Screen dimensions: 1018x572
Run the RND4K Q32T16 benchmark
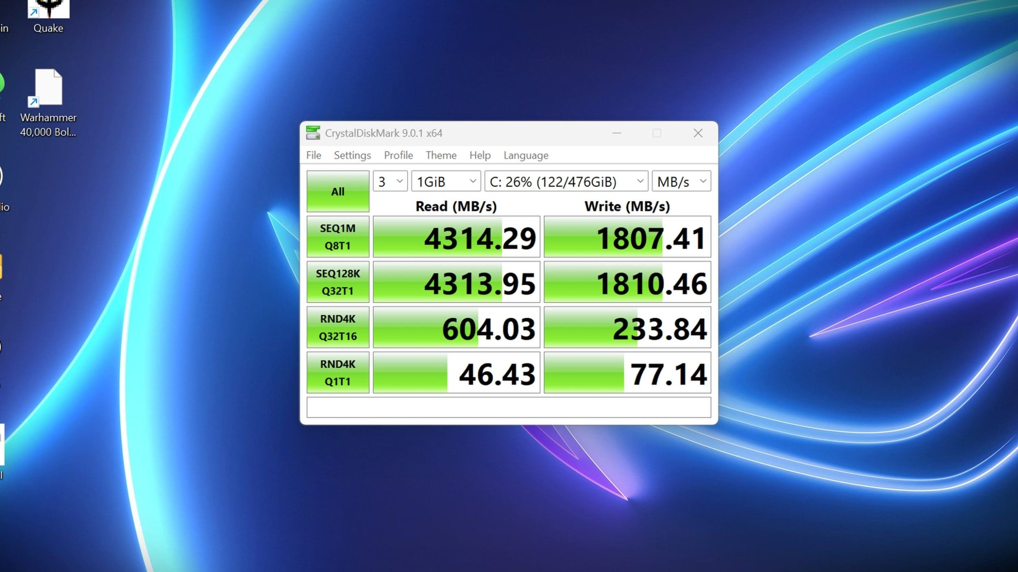338,327
